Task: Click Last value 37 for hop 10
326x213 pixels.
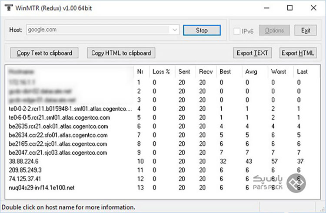Action: tap(300, 161)
